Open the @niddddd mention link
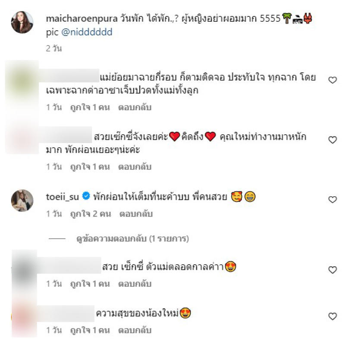 point(87,32)
